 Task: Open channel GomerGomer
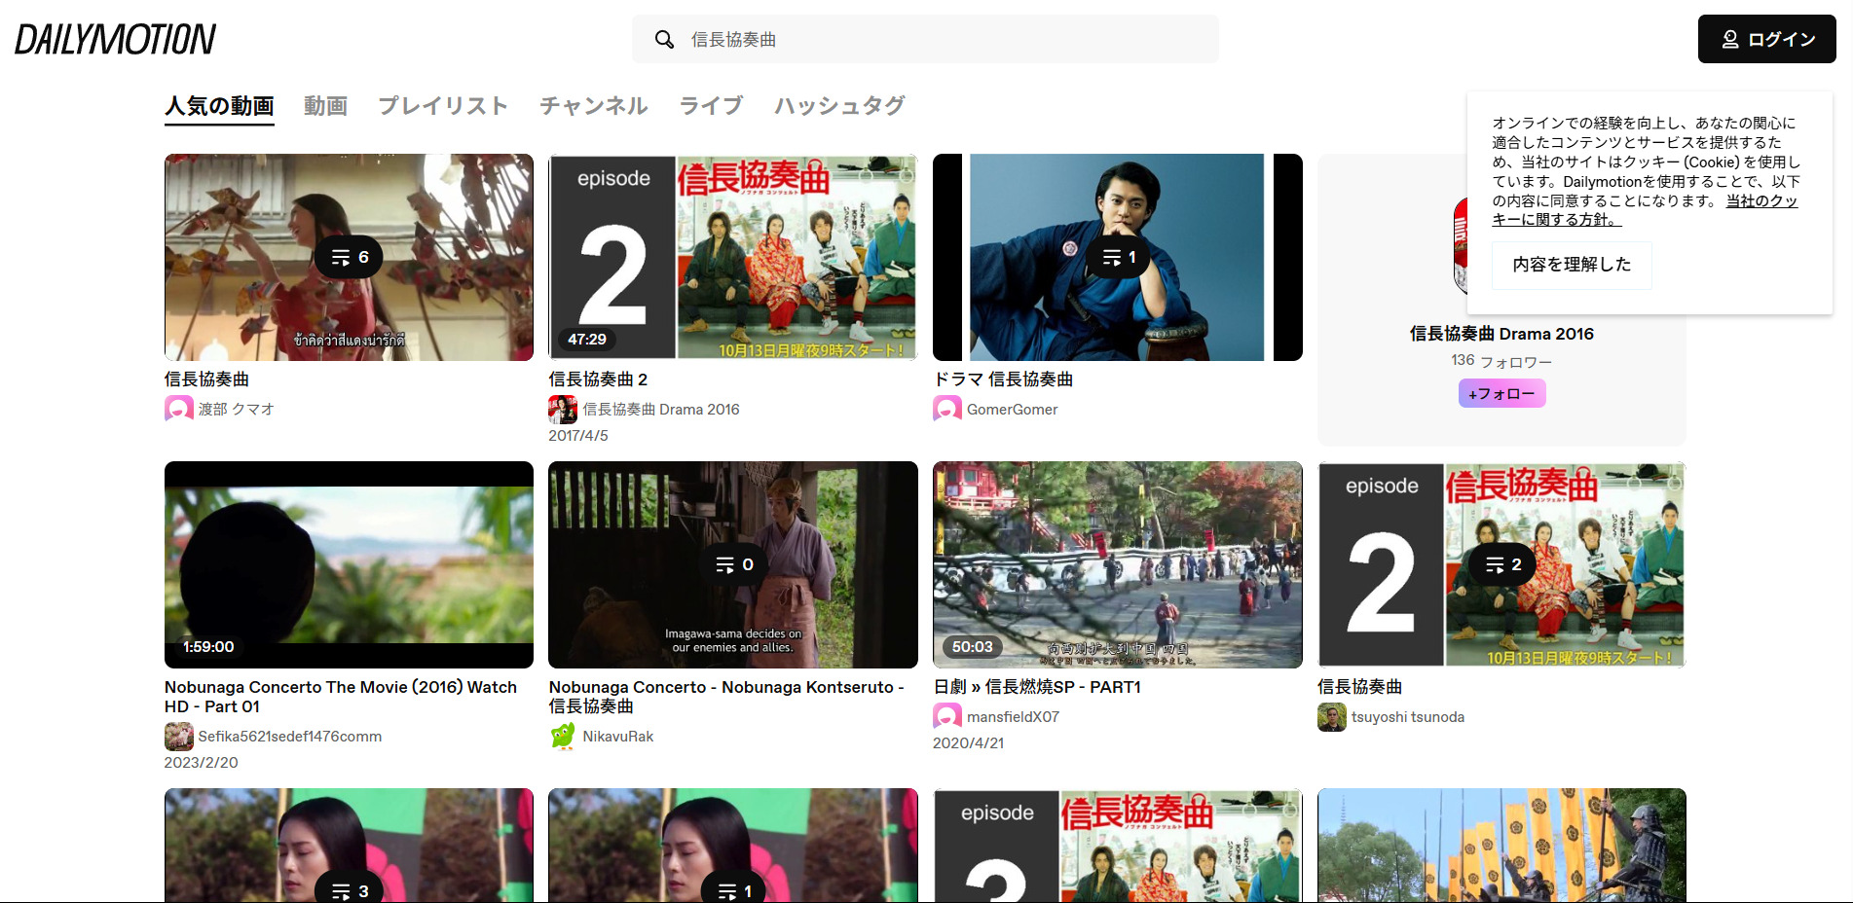(1012, 410)
